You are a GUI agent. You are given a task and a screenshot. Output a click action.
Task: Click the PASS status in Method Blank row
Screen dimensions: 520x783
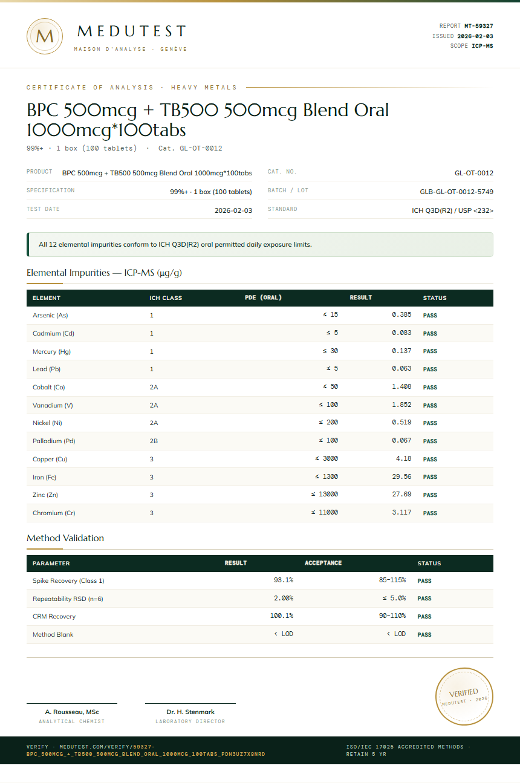(424, 634)
